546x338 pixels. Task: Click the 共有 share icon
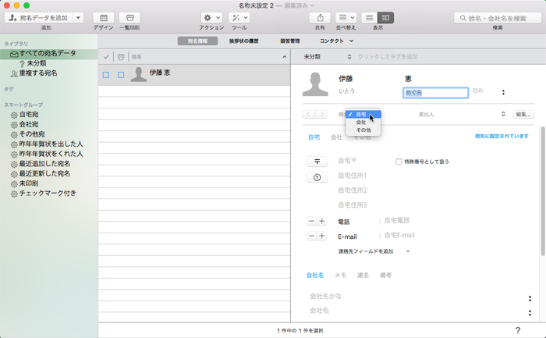(320, 17)
